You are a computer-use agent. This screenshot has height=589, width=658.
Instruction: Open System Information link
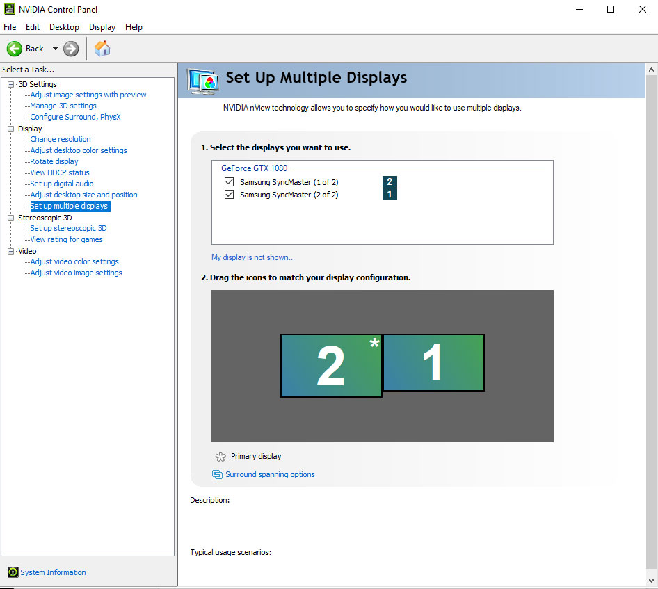pos(54,572)
